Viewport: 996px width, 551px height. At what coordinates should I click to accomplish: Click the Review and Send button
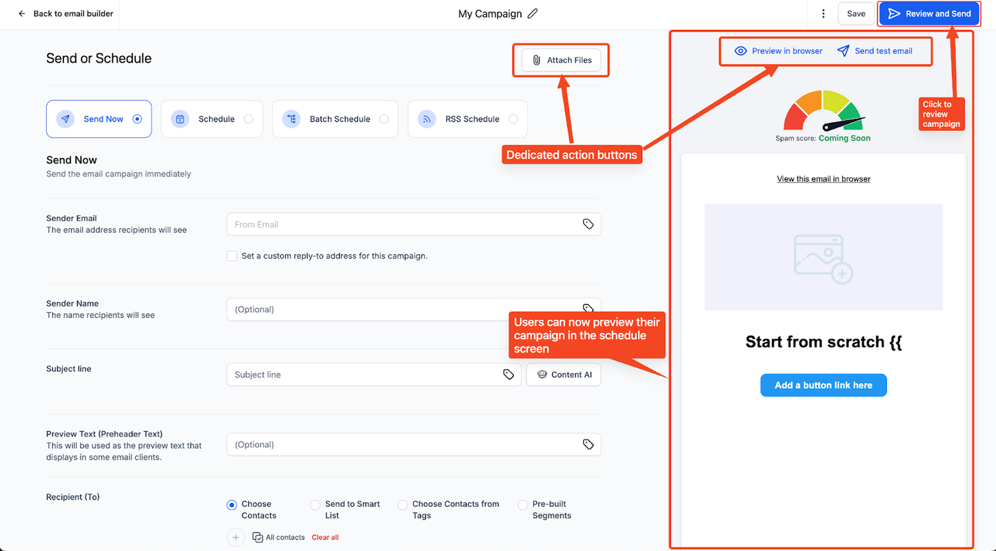click(929, 14)
